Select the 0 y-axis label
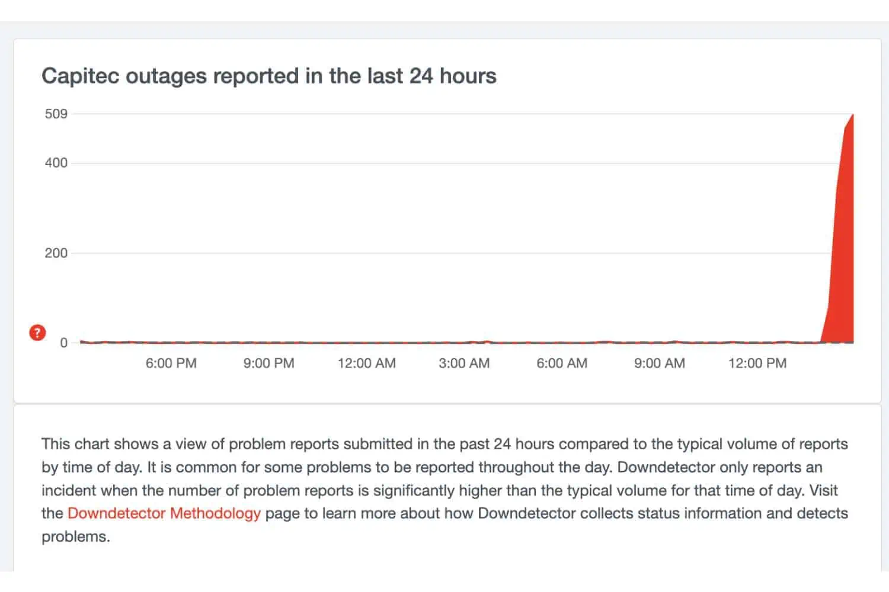Image resolution: width=889 pixels, height=592 pixels. coord(63,343)
